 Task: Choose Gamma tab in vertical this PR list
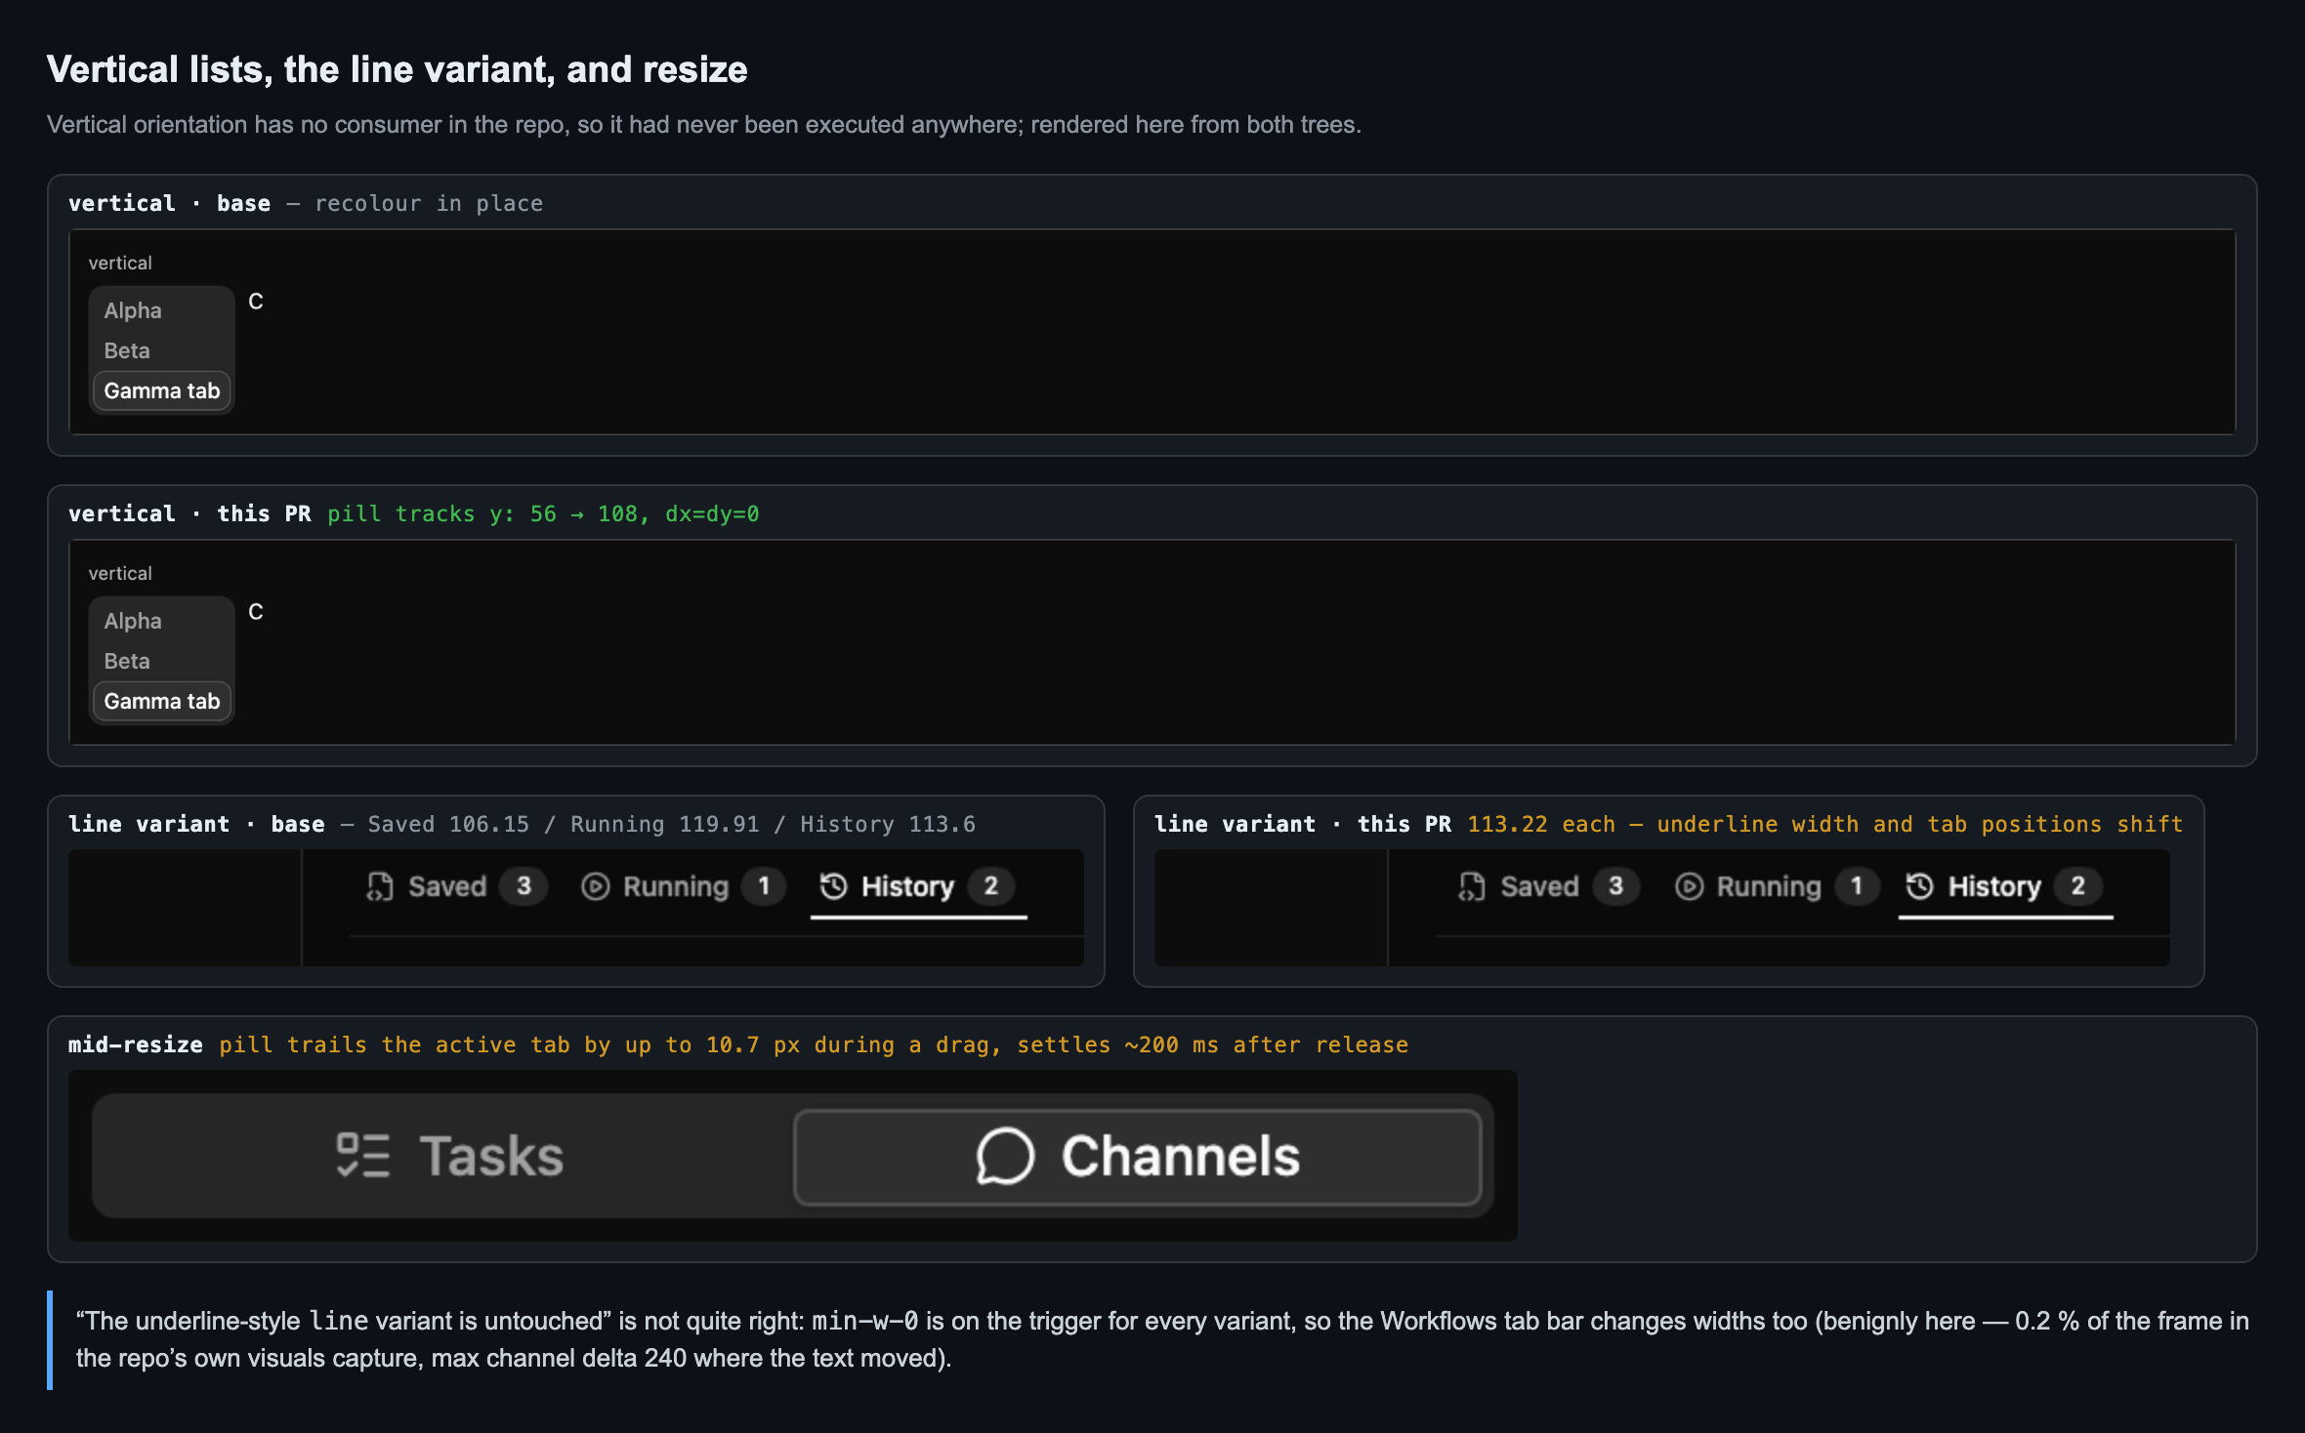162,701
